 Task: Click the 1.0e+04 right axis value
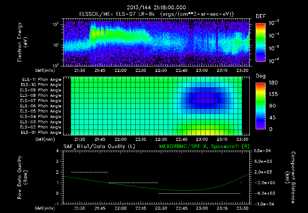click(x=262, y=151)
